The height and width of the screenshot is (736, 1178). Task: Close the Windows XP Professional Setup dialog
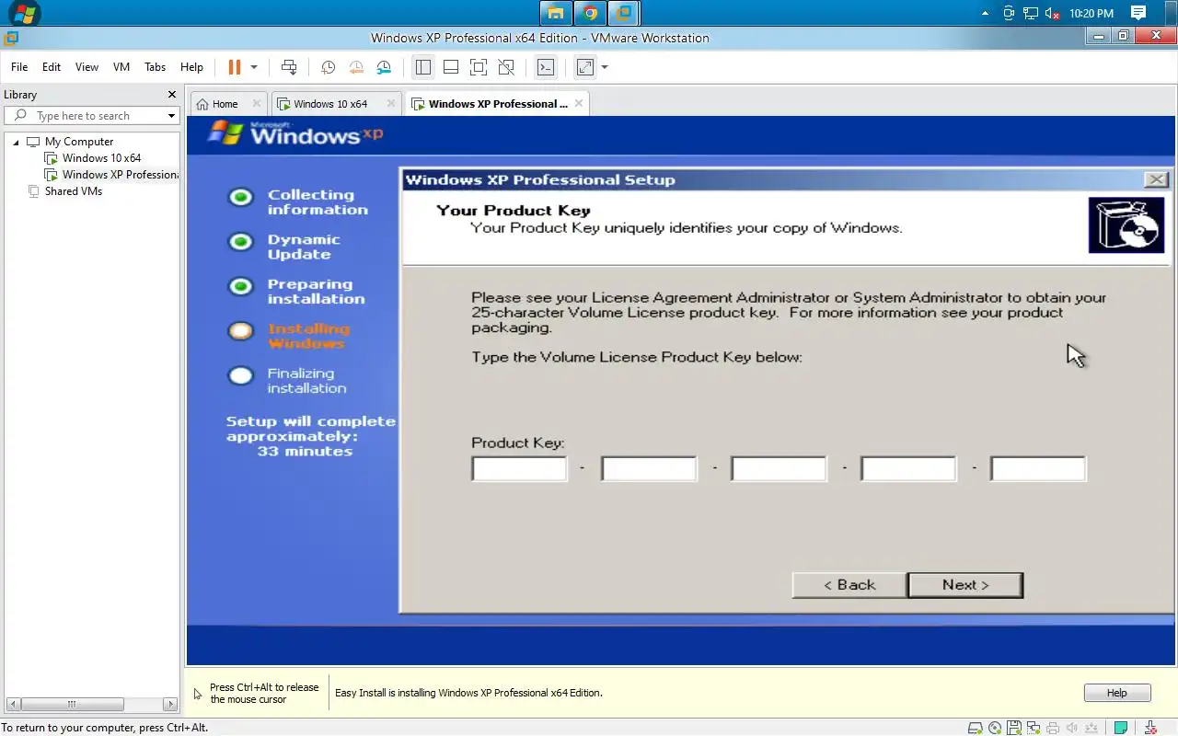click(1156, 180)
